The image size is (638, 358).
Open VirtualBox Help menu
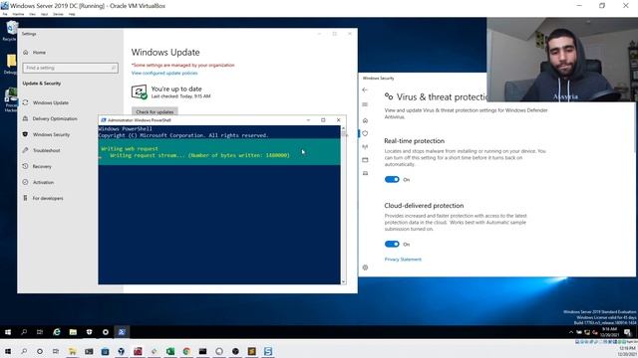[72, 14]
